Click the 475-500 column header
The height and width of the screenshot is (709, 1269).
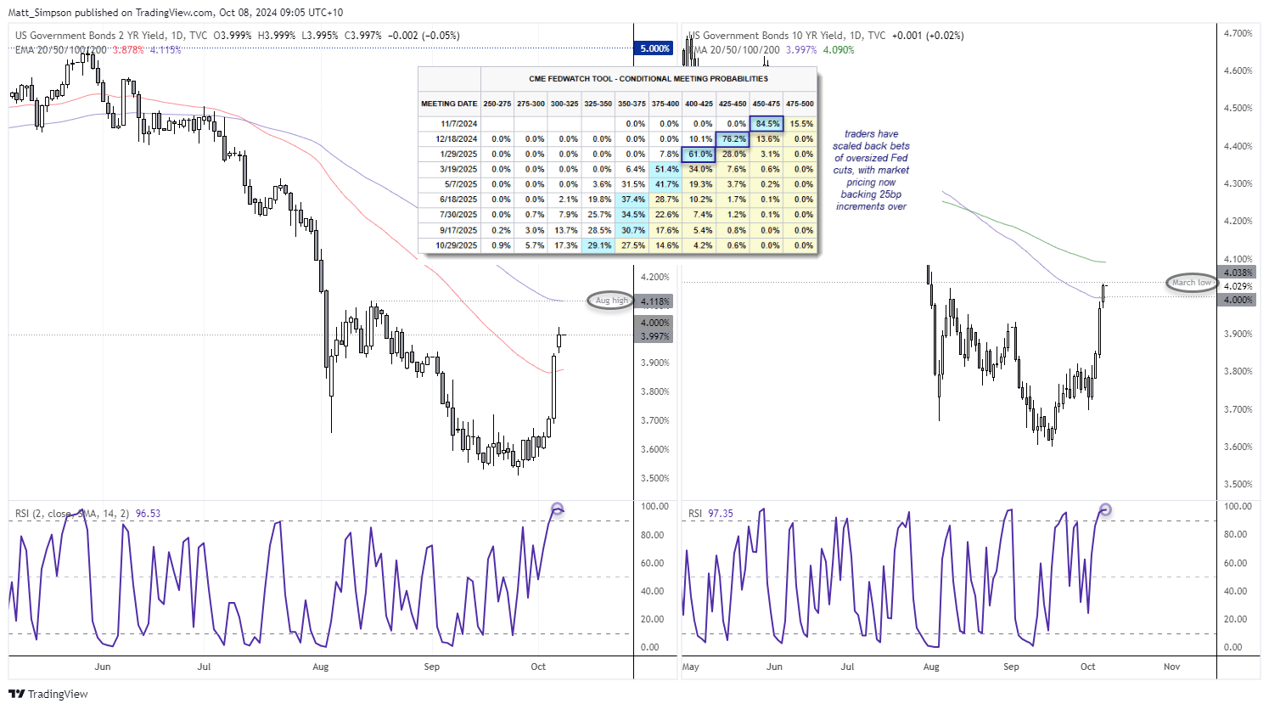[x=800, y=104]
